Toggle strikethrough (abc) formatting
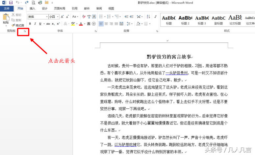 [48, 24]
